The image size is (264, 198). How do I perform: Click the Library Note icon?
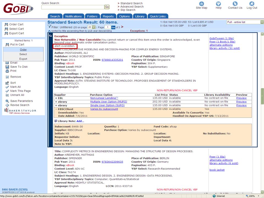(56, 121)
